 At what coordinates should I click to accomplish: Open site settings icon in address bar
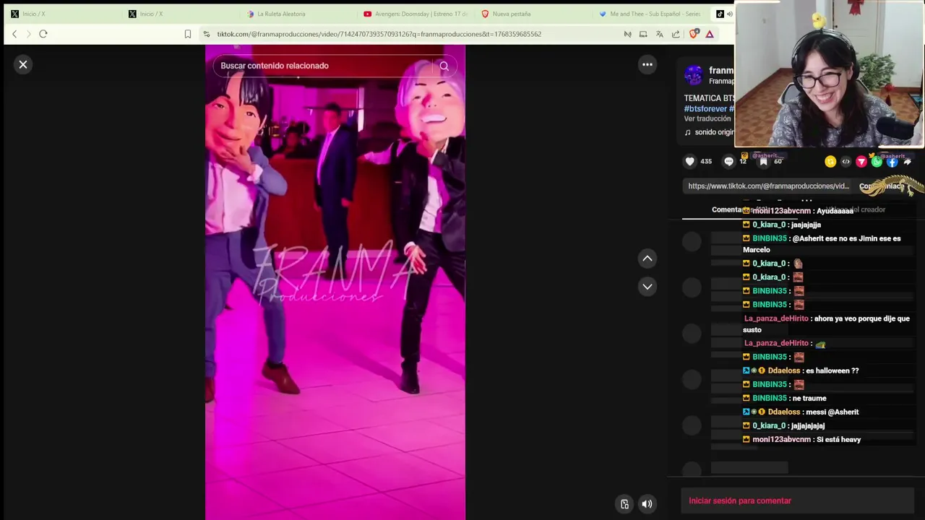click(x=207, y=34)
